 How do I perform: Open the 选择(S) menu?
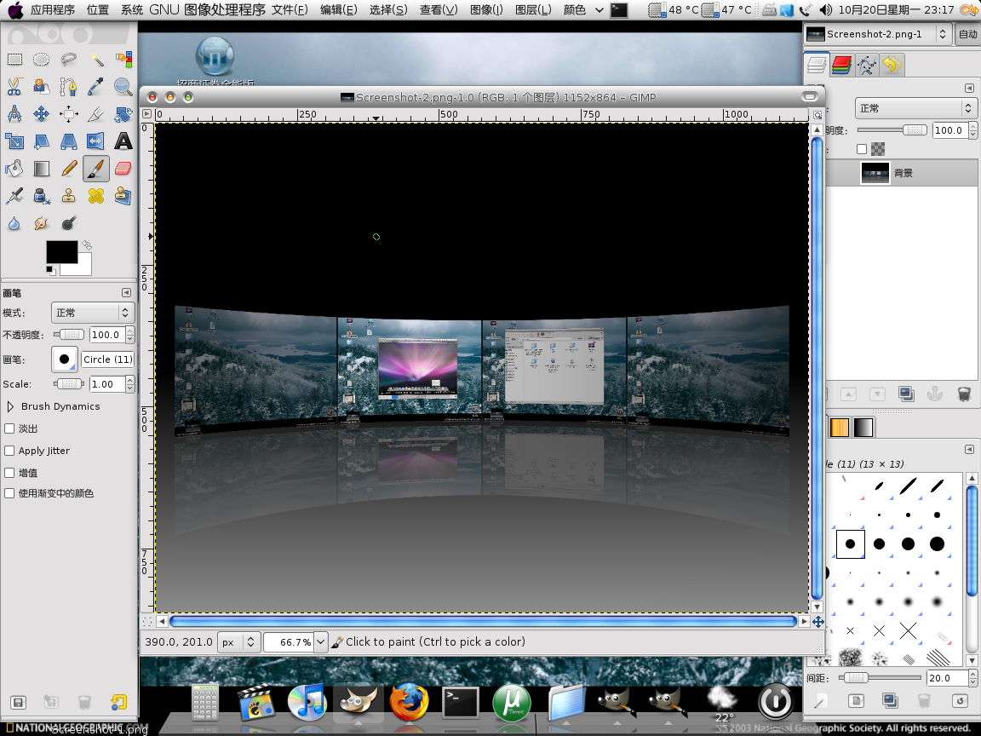click(x=388, y=9)
